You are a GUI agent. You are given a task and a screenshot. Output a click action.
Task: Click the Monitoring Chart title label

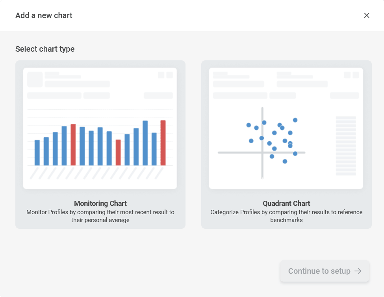pos(100,204)
